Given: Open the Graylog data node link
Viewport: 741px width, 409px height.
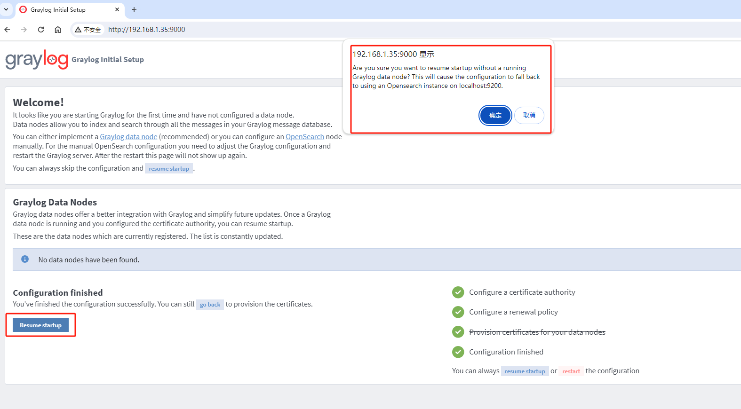Looking at the screenshot, I should (128, 137).
